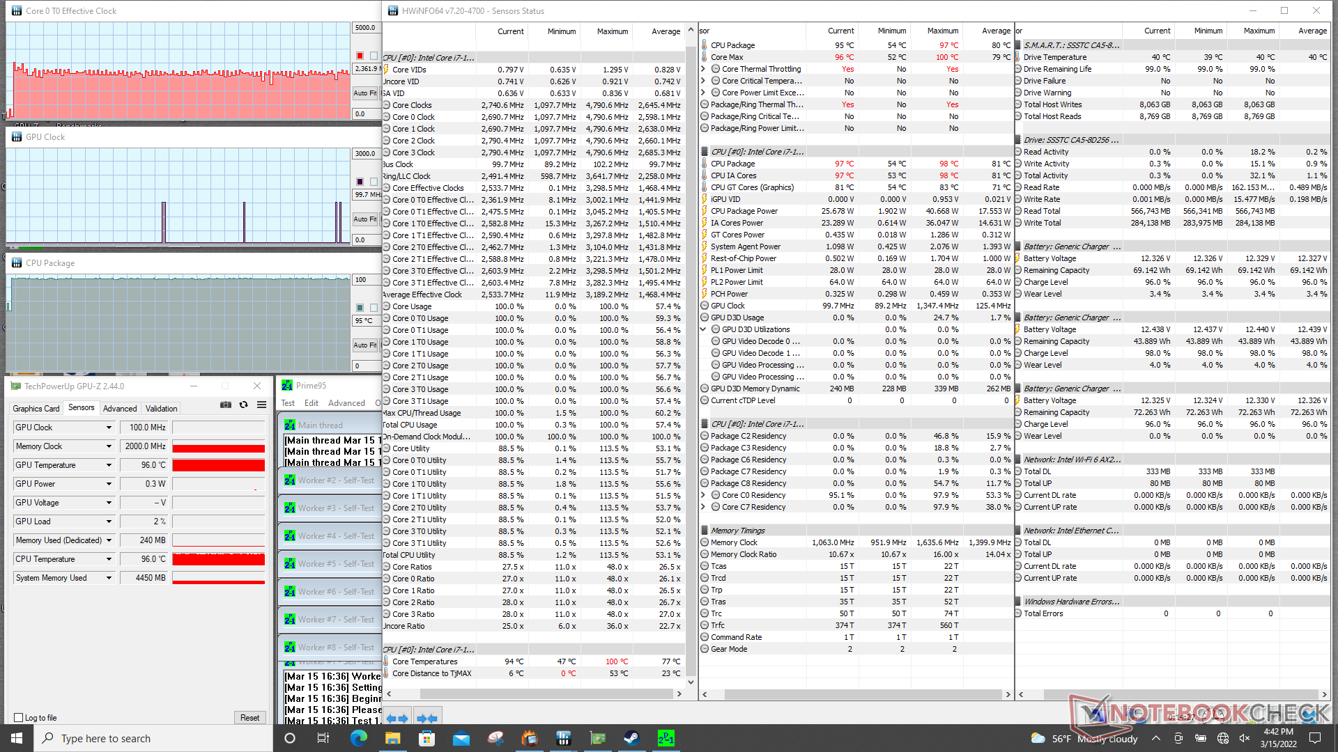Click the Worker #5 Self-Test window icon
This screenshot has width=1338, height=752.
pos(290,564)
